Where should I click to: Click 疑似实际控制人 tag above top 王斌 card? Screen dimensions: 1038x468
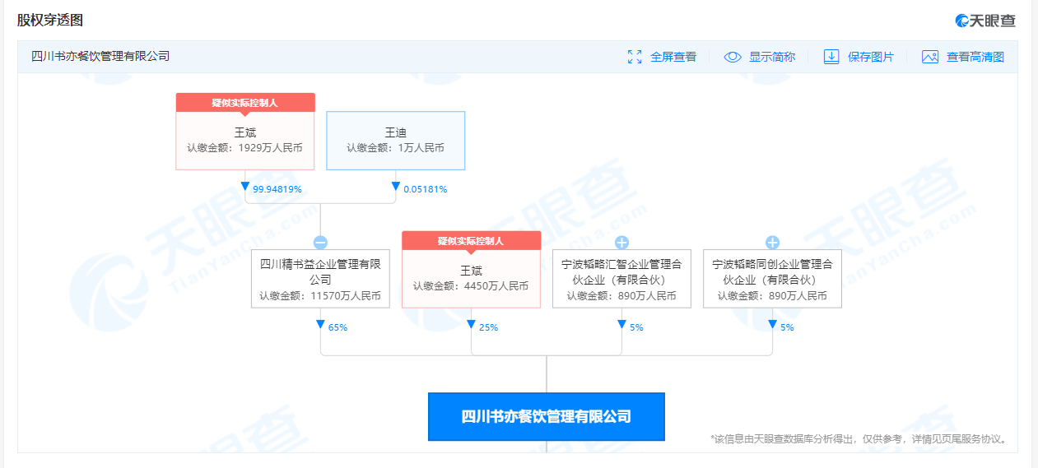click(245, 103)
